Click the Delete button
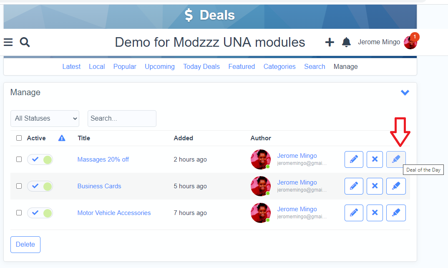Viewport: 448px width, 268px height. 25,245
